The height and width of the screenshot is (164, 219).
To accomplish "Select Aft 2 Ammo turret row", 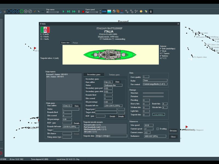I will [64, 77].
